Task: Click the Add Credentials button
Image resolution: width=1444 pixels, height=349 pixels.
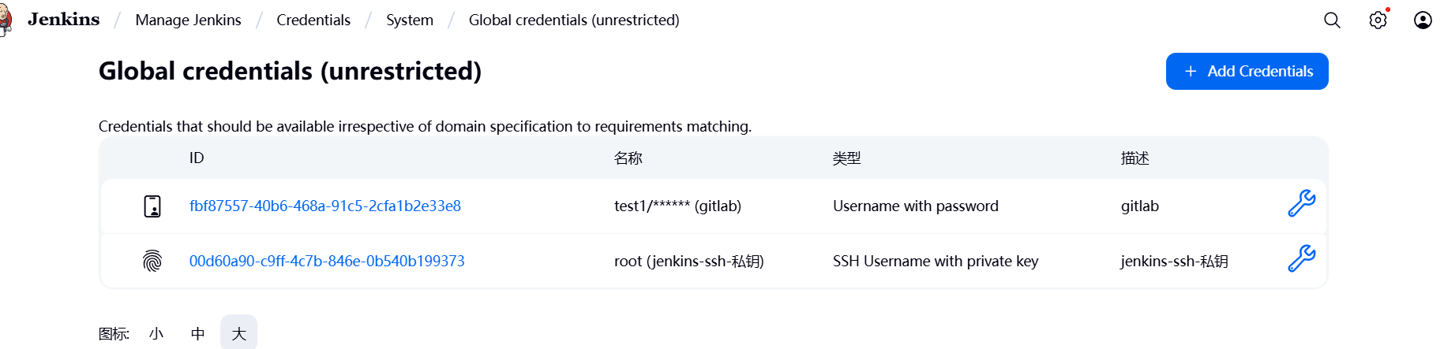Action: pos(1247,72)
